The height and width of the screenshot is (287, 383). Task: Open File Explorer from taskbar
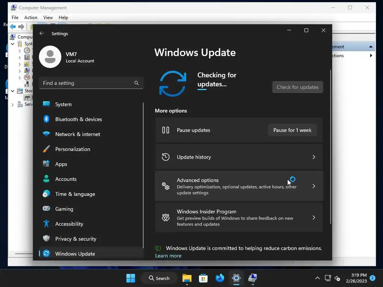click(187, 278)
